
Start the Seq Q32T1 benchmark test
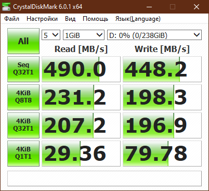click(x=23, y=69)
